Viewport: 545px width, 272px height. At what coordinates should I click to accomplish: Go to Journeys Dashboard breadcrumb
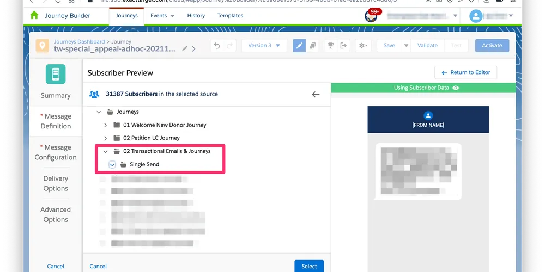tap(79, 42)
